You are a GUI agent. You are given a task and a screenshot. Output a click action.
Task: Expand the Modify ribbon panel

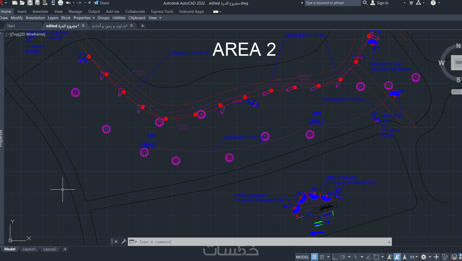pos(17,18)
